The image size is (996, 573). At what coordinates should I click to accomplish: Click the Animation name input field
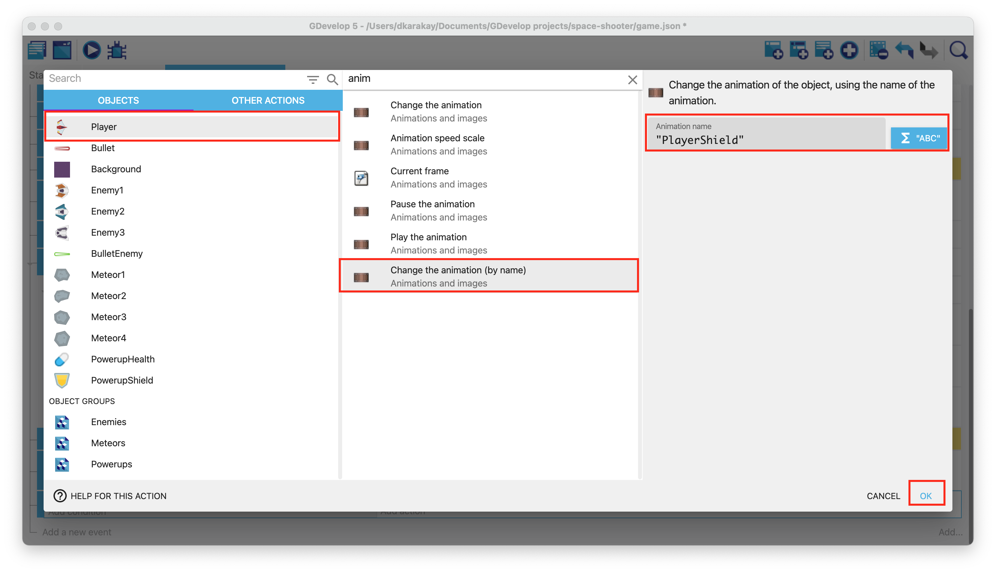pyautogui.click(x=766, y=139)
